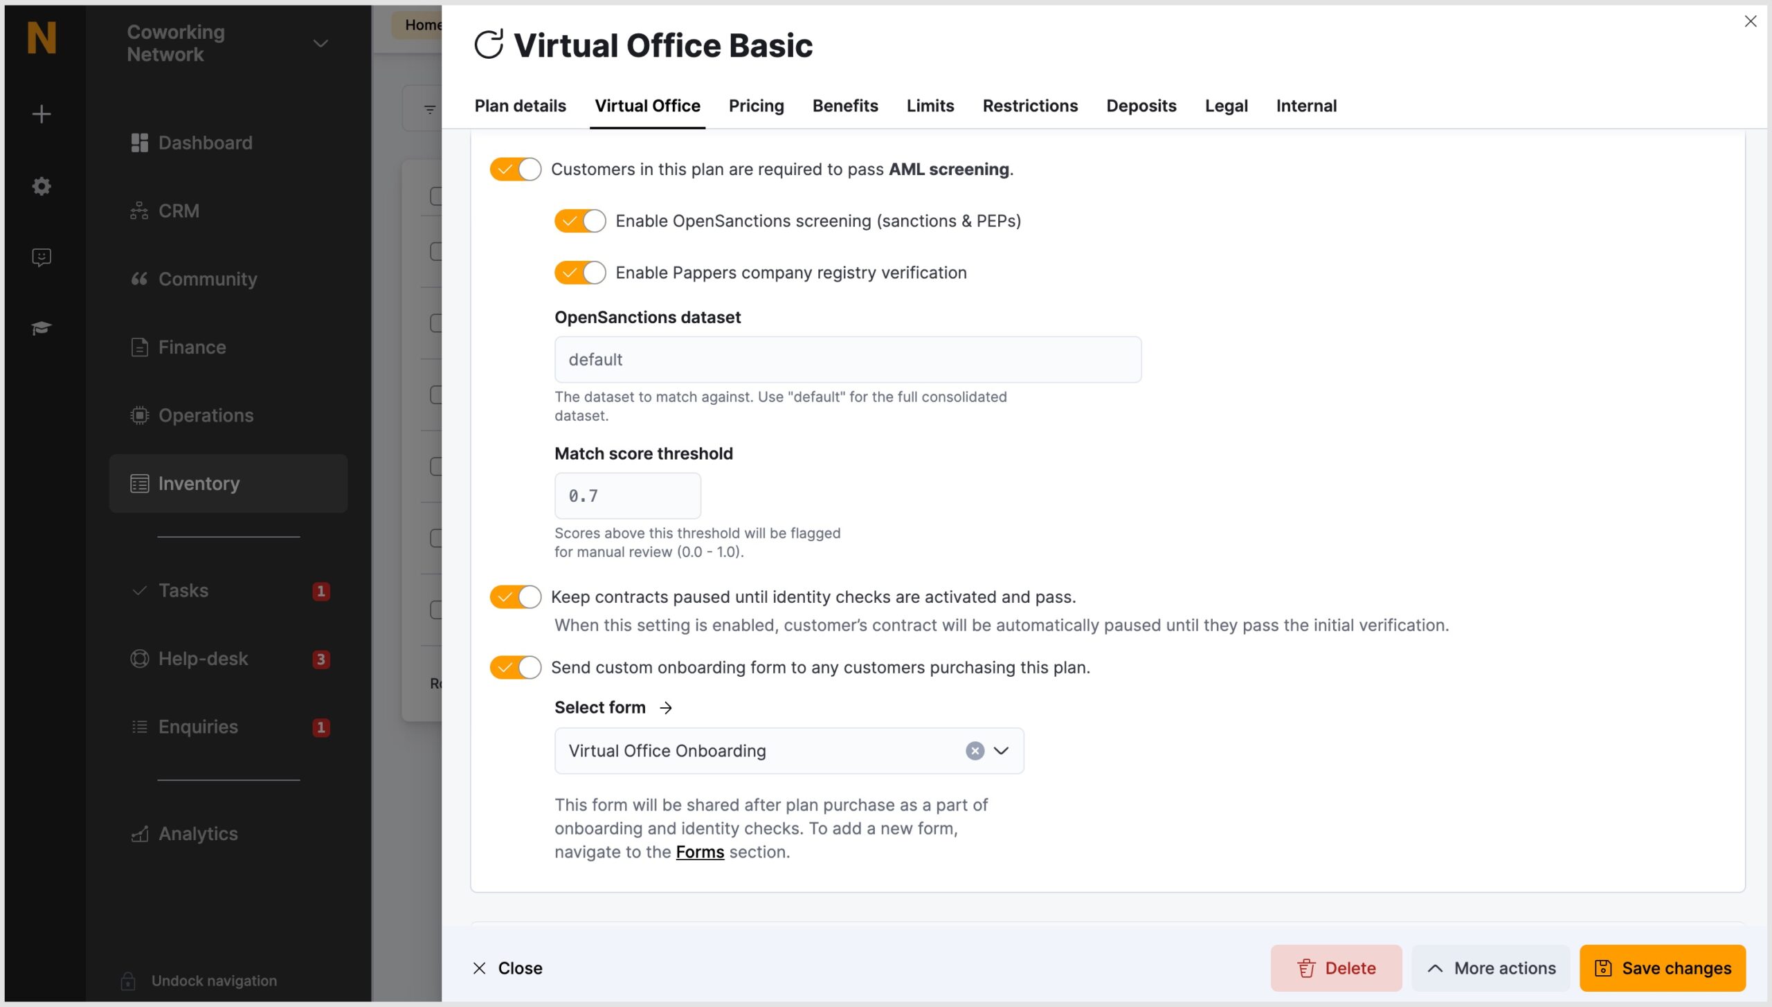Go to Community section

pyautogui.click(x=228, y=279)
